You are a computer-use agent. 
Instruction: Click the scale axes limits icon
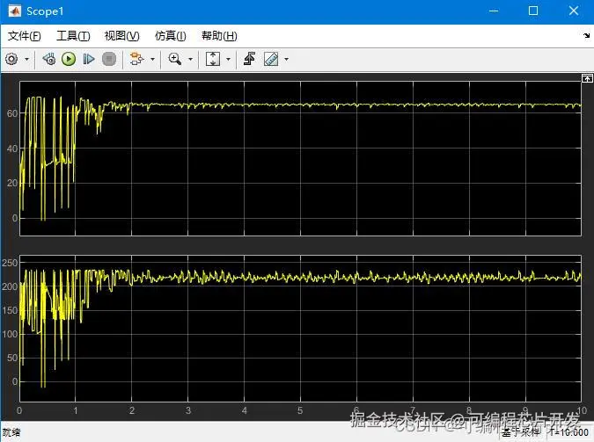213,59
